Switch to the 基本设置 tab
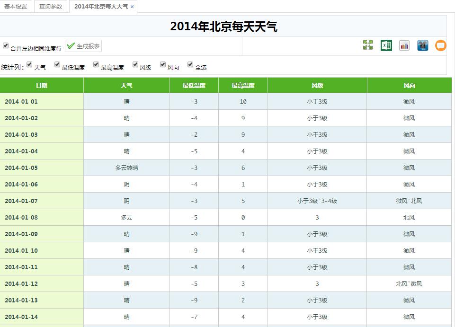455x327 pixels. [16, 7]
